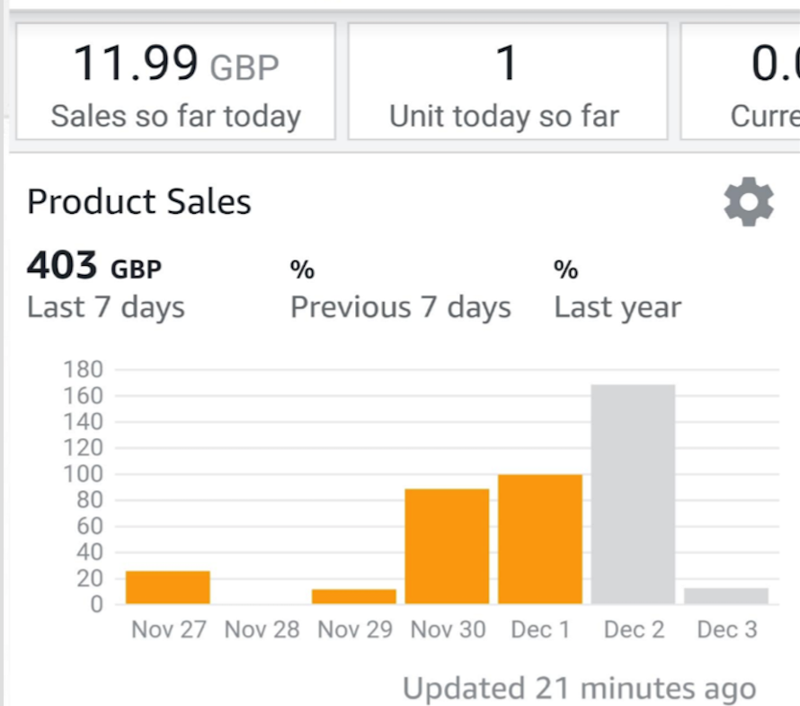Tap the Updated 21 minutes ago text

pyautogui.click(x=580, y=689)
